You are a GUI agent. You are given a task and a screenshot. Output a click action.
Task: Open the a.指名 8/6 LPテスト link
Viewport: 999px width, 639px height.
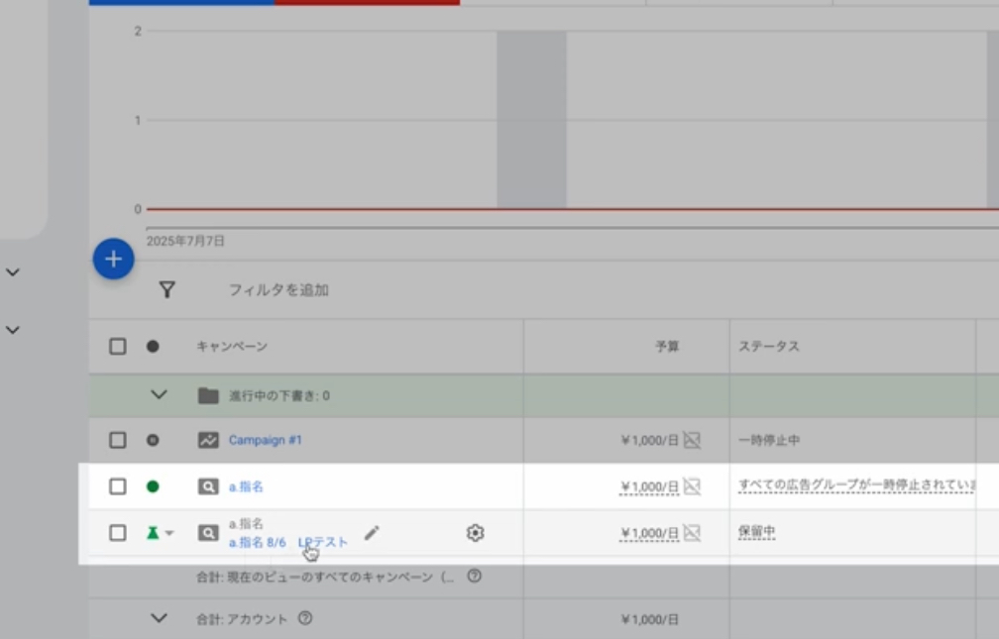click(x=287, y=543)
